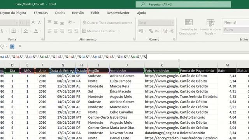Open the Dados tab

coord(60,13)
